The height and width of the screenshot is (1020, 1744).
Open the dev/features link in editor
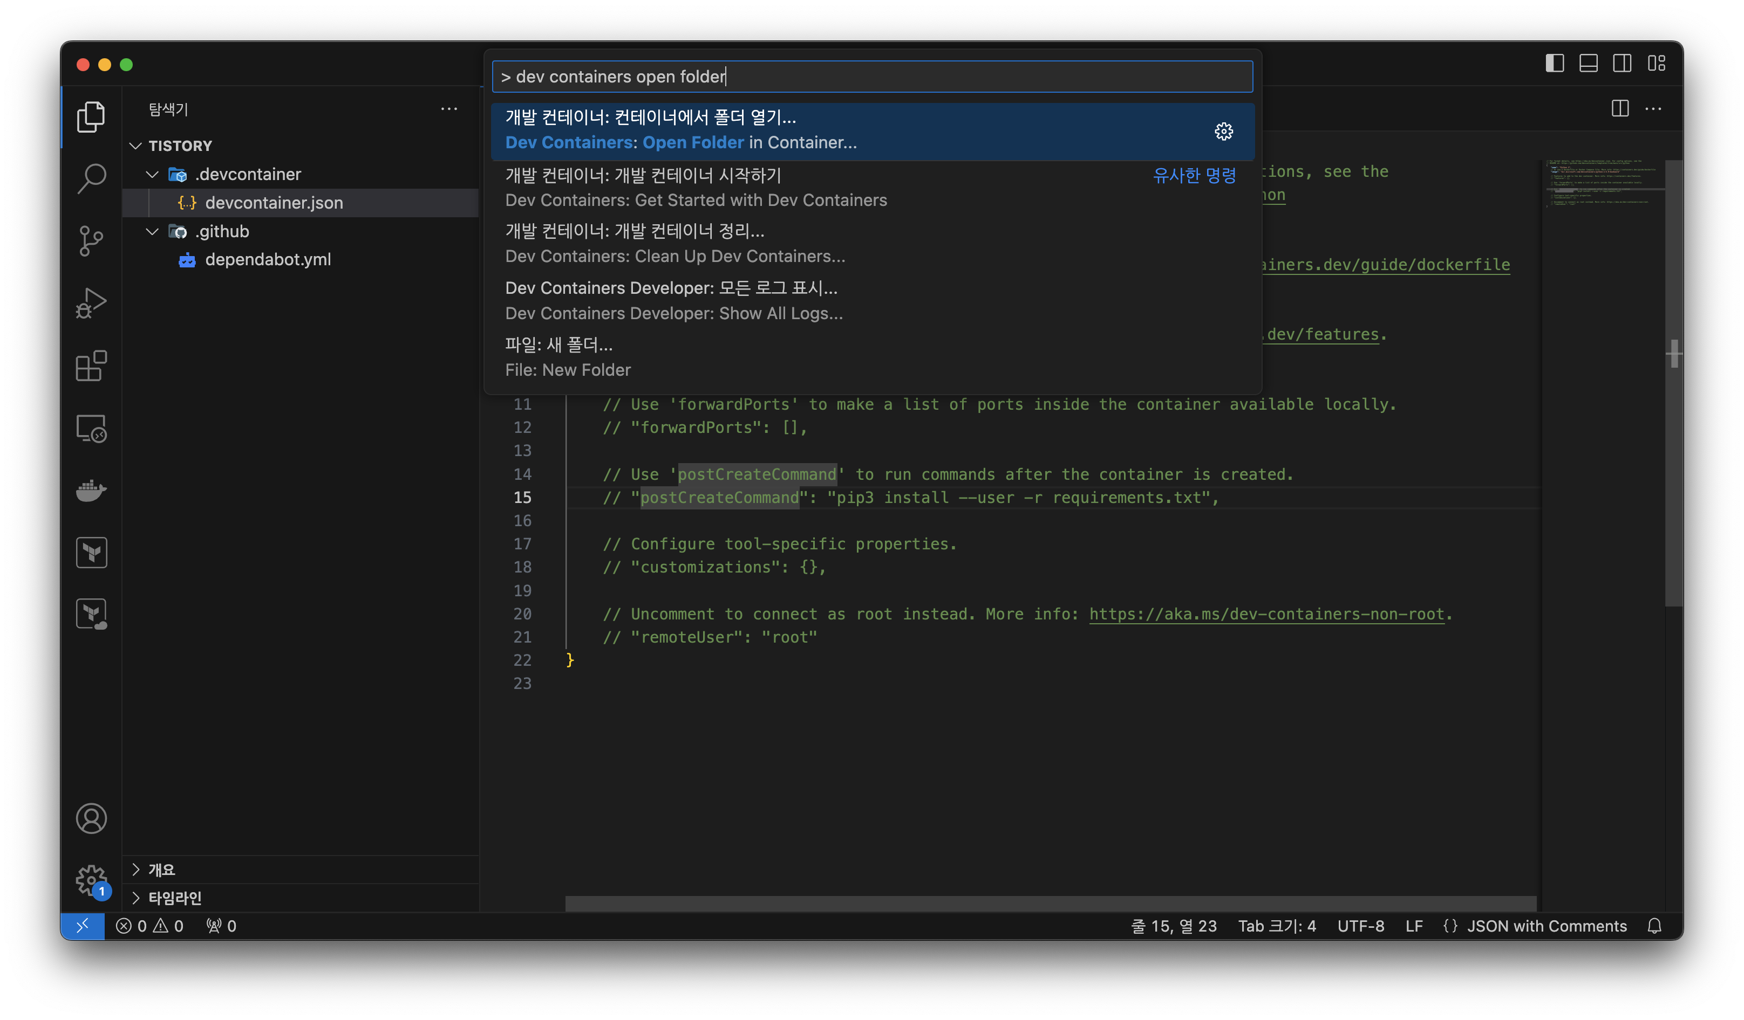(x=1322, y=334)
